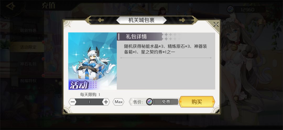
Task: Open the 充值 sidebar tab
Action: [28, 97]
